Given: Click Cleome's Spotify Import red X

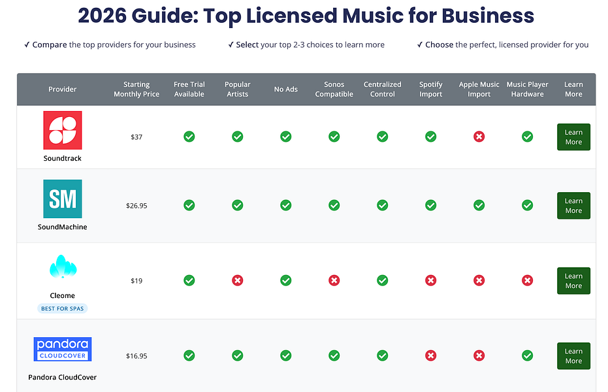Looking at the screenshot, I should pyautogui.click(x=431, y=280).
